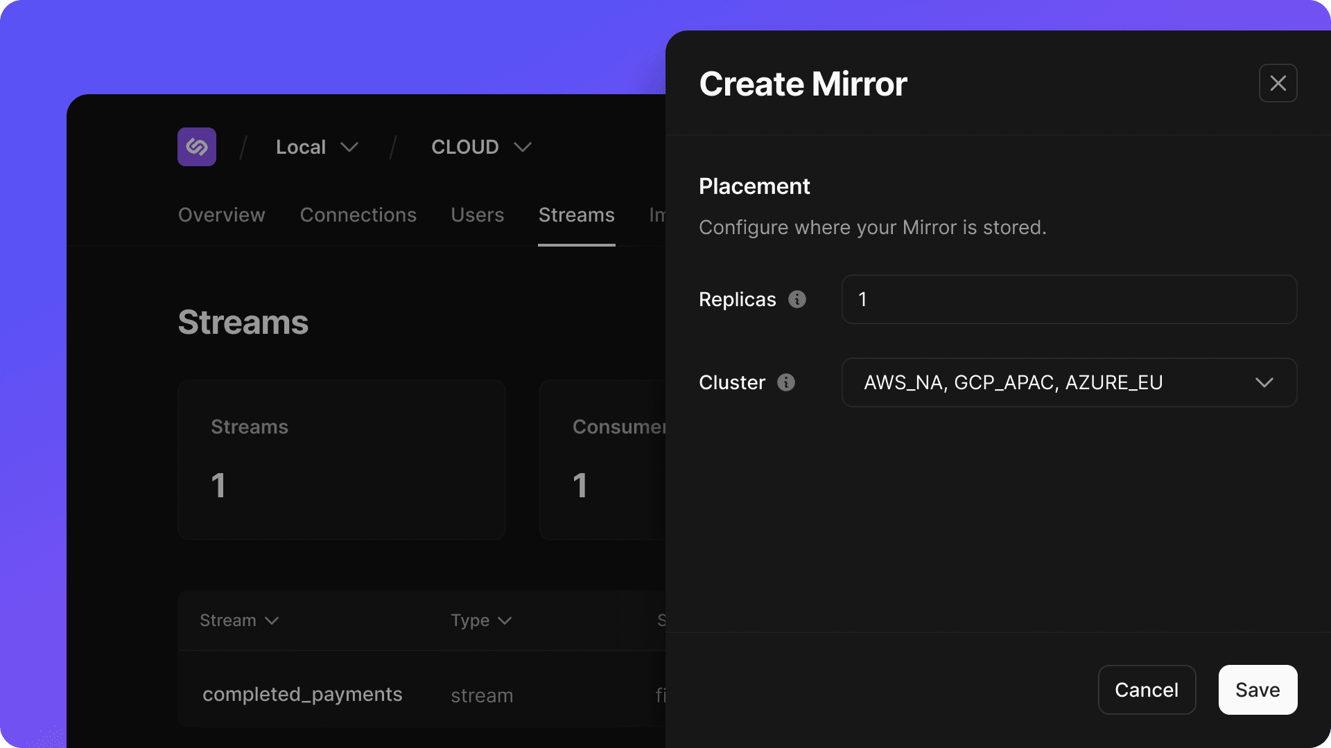The width and height of the screenshot is (1331, 748).
Task: Open the completed_payments stream row
Action: click(302, 694)
